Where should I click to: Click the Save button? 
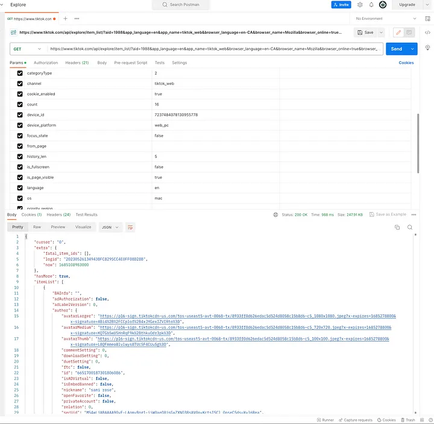point(365,33)
